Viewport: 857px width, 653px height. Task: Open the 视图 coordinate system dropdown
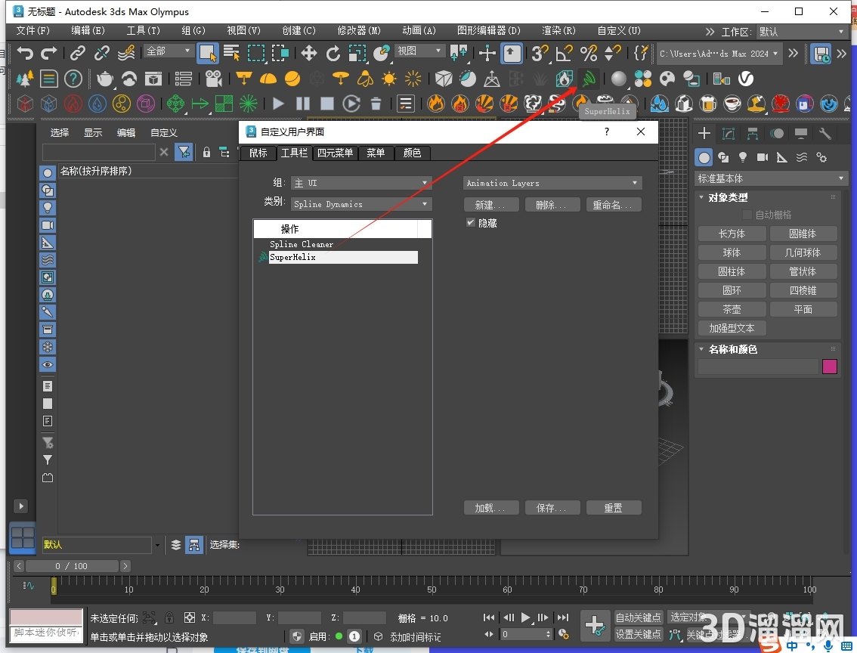tap(419, 51)
